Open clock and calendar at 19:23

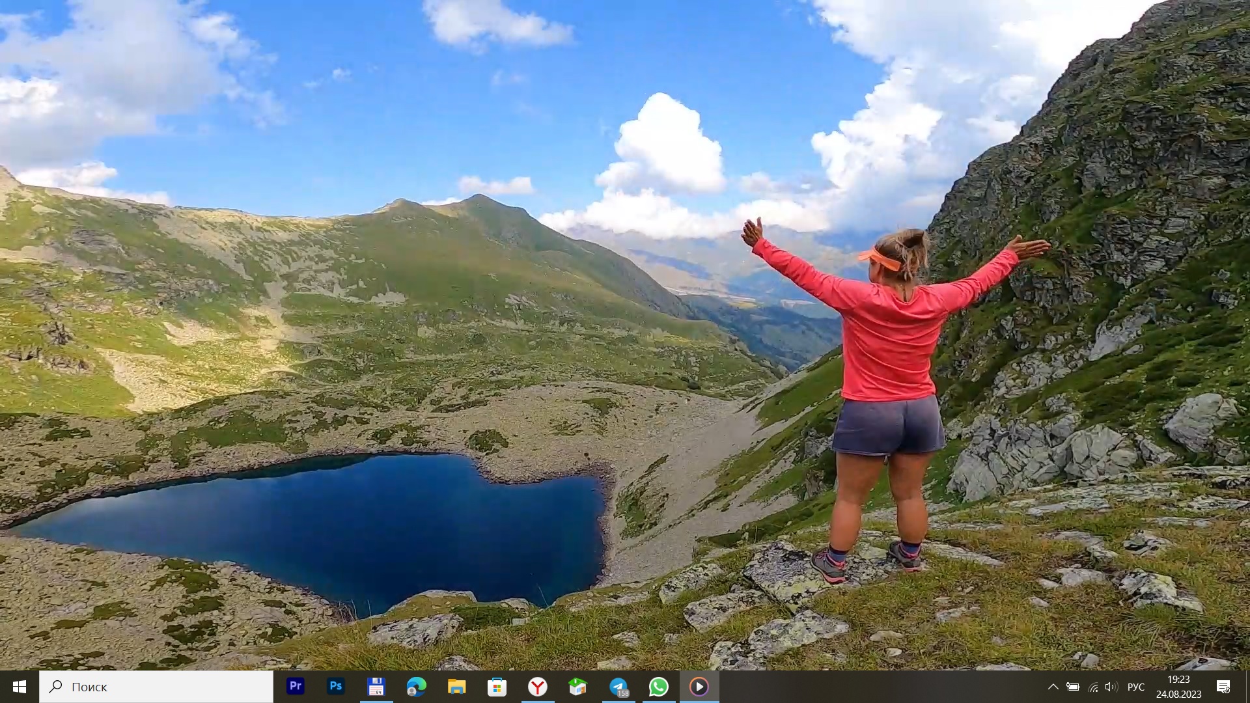click(1179, 687)
